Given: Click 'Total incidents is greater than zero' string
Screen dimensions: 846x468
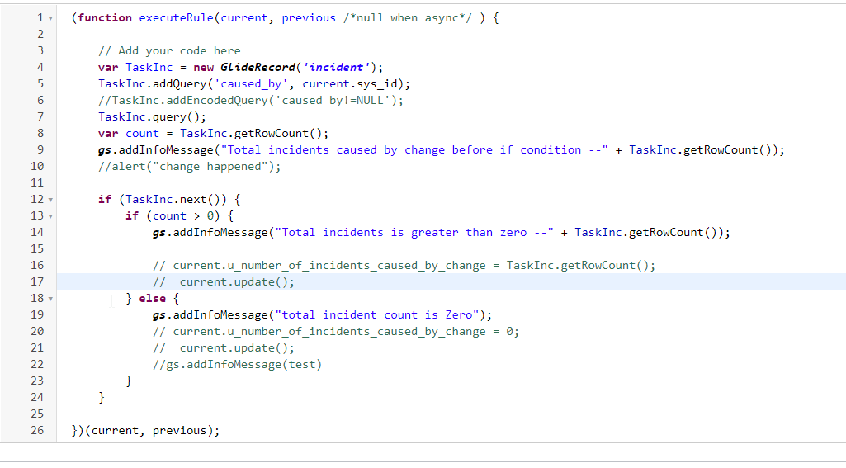Looking at the screenshot, I should point(414,233).
